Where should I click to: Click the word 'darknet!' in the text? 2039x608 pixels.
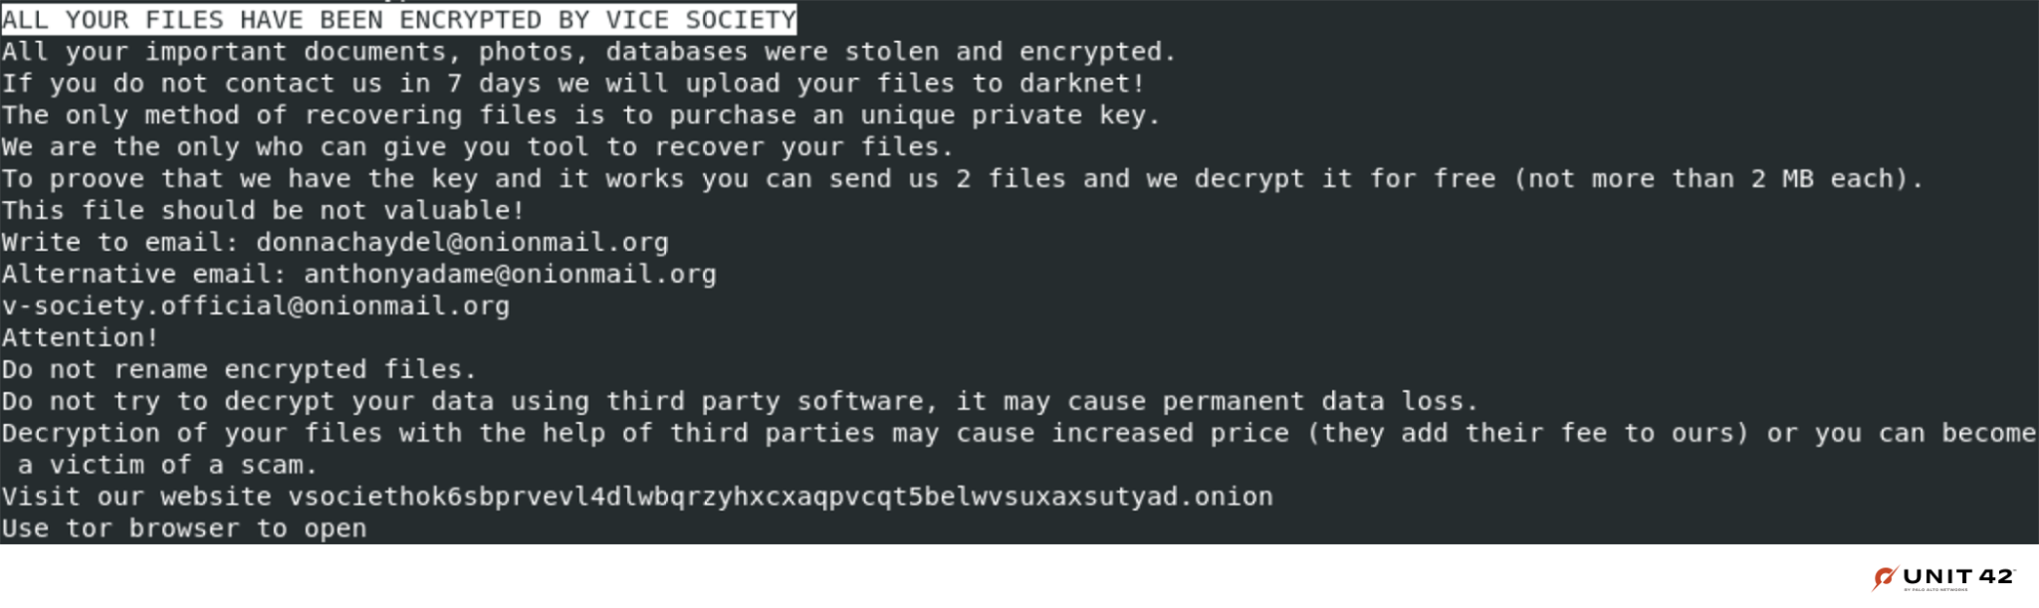coord(1082,84)
